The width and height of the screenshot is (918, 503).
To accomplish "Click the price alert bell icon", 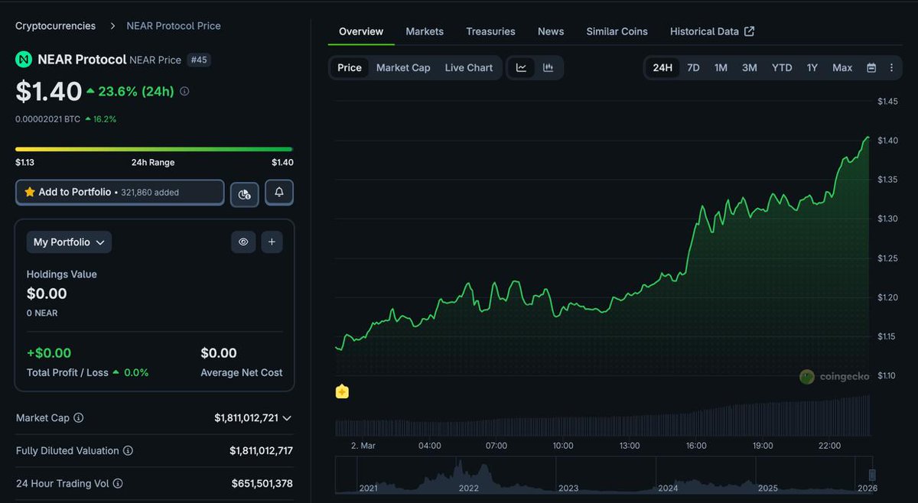I will (279, 193).
